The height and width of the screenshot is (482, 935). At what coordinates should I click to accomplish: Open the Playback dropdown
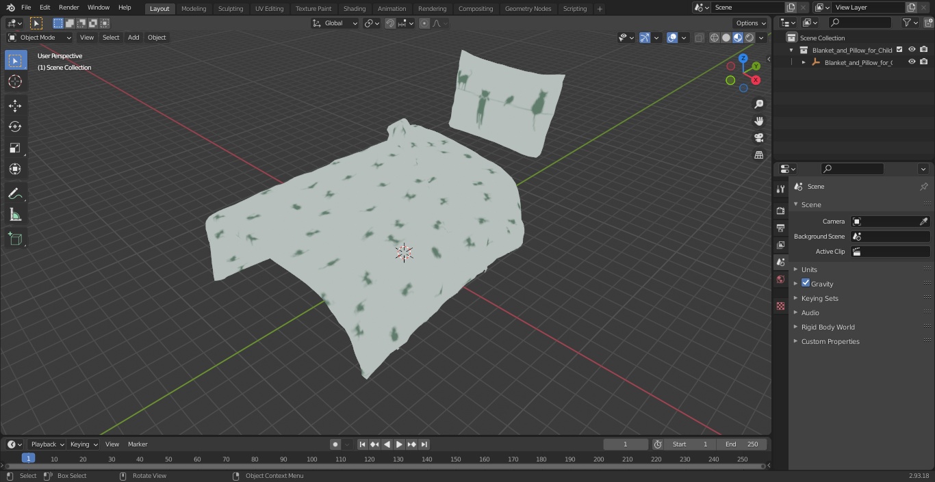point(47,444)
